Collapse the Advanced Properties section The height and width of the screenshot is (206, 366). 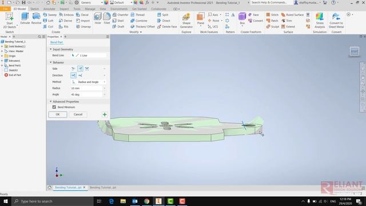51,102
